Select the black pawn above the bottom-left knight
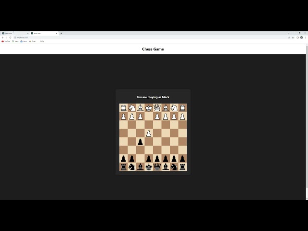 (132, 158)
